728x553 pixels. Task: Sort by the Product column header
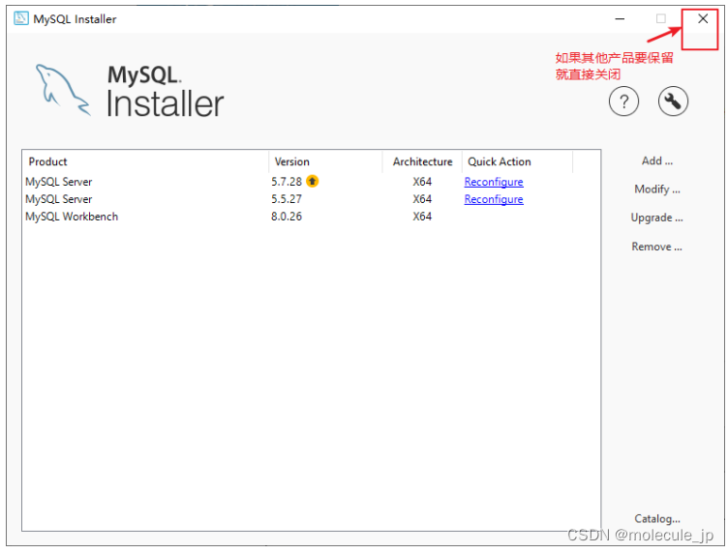click(145, 161)
